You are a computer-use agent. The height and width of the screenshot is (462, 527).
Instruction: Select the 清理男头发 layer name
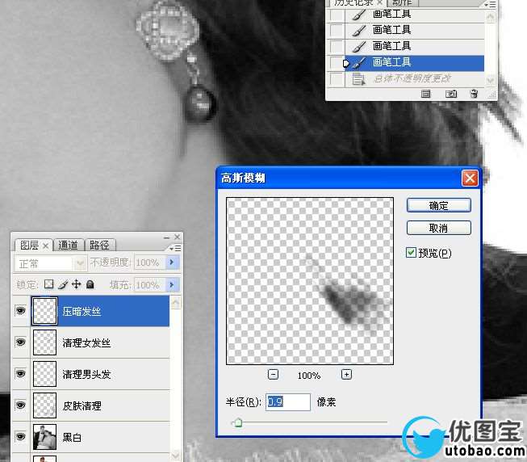86,374
